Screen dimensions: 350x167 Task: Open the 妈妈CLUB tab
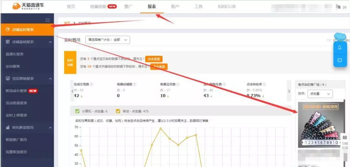click(227, 6)
